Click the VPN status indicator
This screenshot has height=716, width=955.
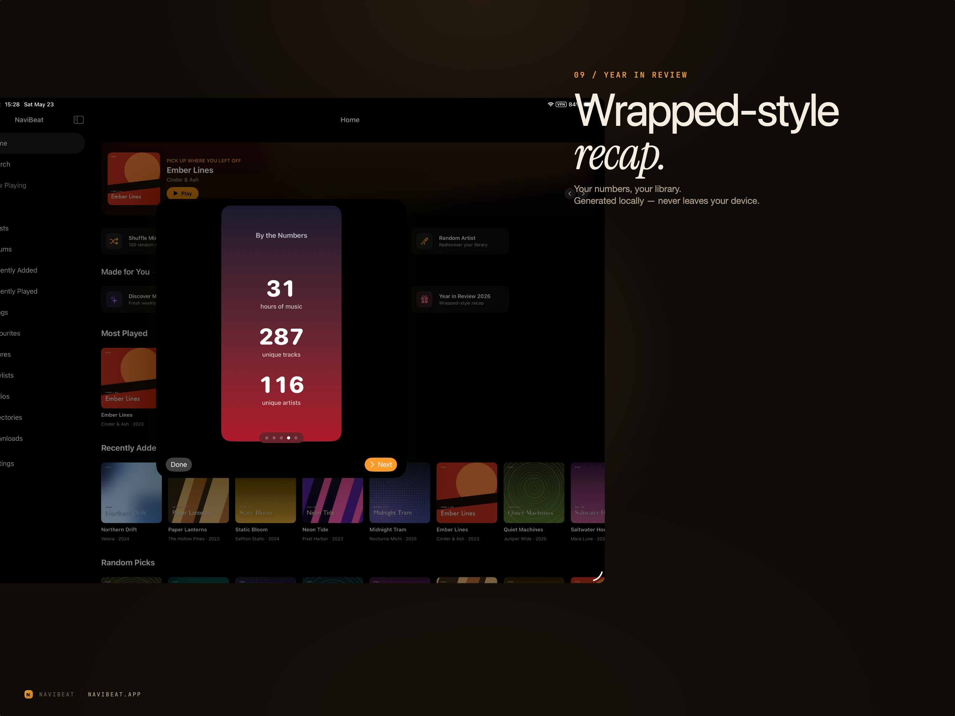(x=561, y=105)
